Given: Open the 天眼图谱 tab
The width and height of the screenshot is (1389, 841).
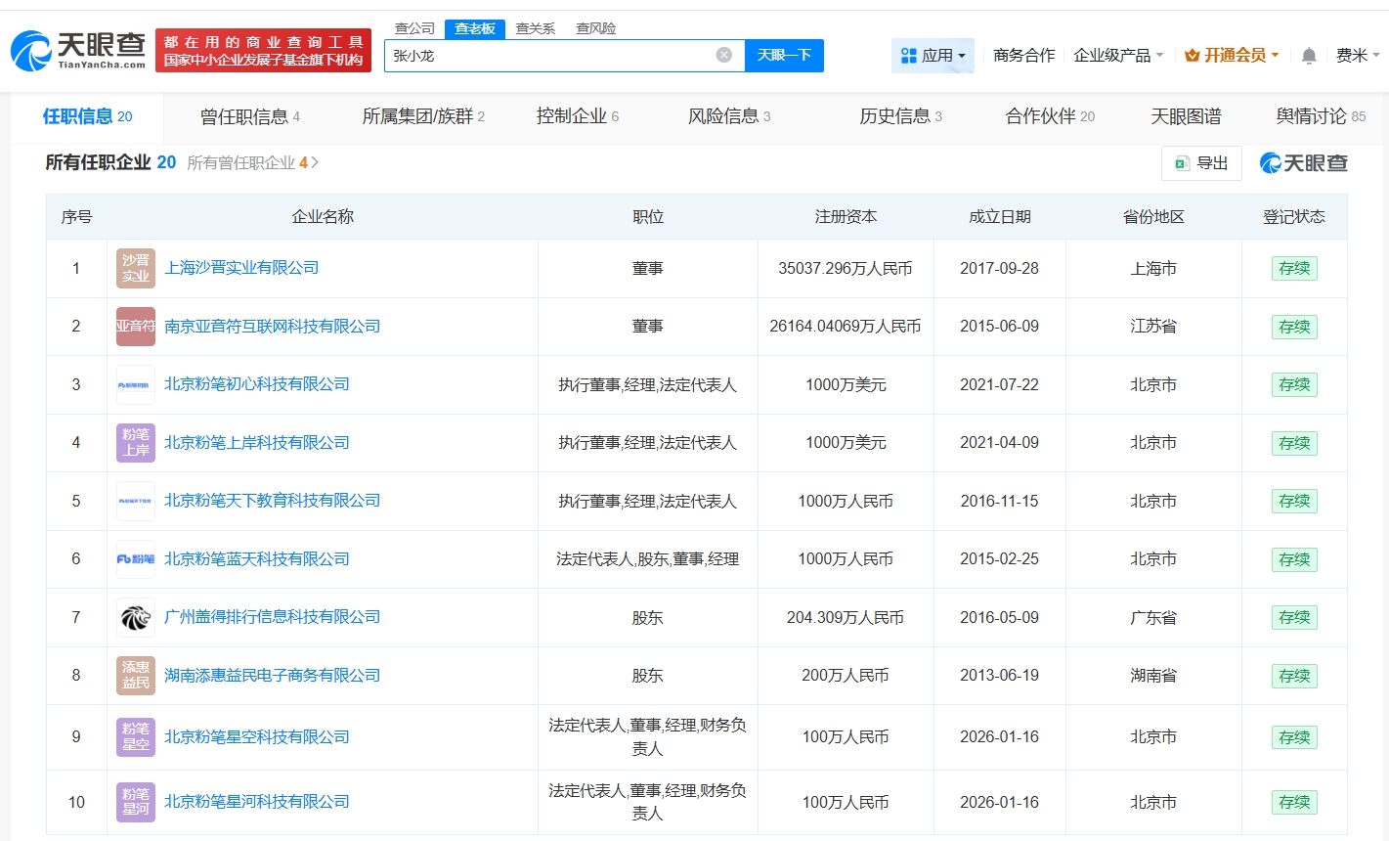Looking at the screenshot, I should tap(1186, 116).
